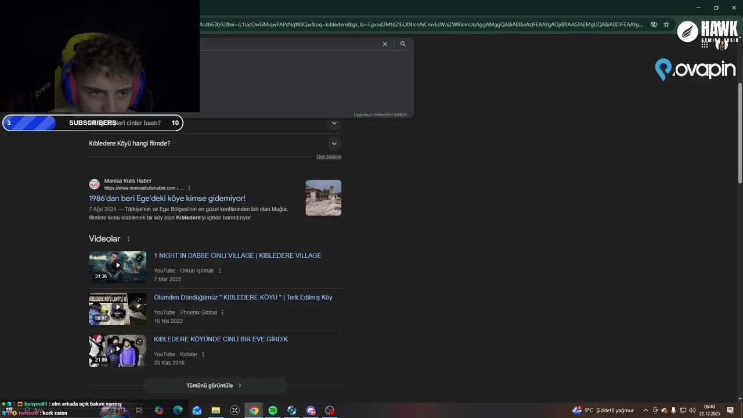This screenshot has width=743, height=418.
Task: Click the date text "16 Nis 2022"
Action: click(168, 321)
